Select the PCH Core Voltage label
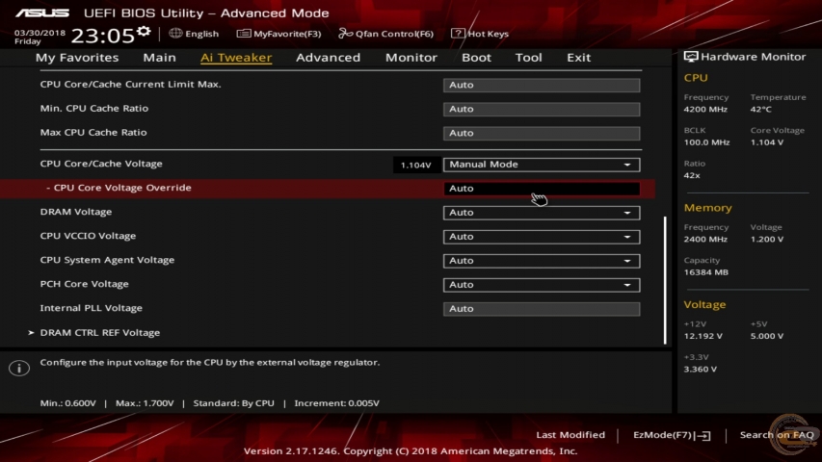The height and width of the screenshot is (462, 822). coord(85,284)
